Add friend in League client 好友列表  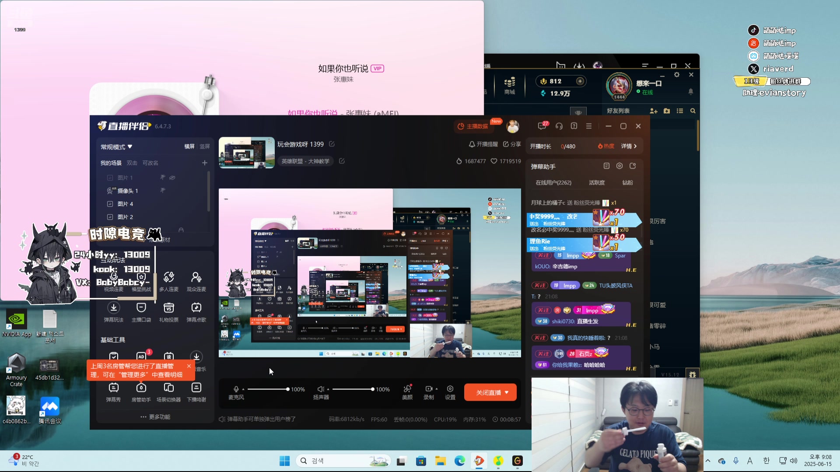click(654, 111)
